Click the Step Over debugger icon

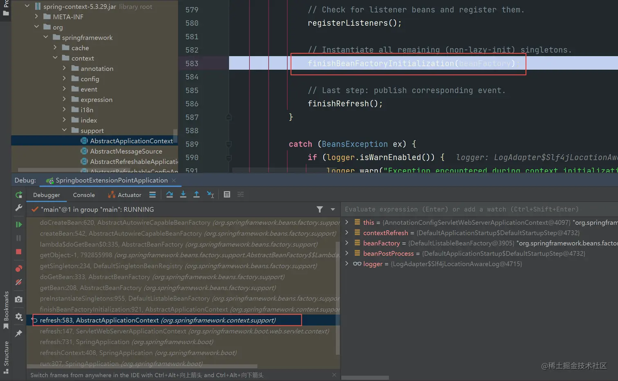point(169,195)
